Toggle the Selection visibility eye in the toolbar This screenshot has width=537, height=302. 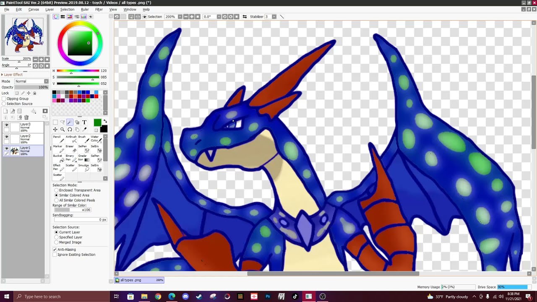click(x=145, y=16)
